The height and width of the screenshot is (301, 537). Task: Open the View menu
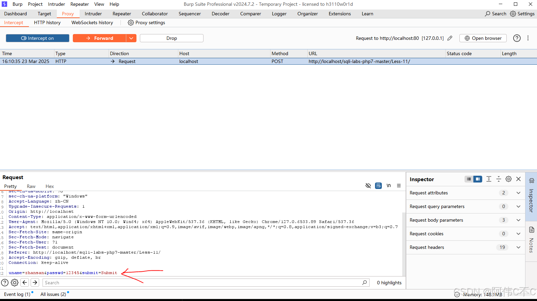click(99, 4)
